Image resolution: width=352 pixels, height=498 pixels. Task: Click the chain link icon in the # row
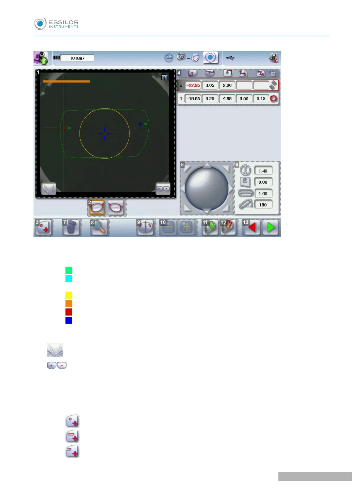274,85
